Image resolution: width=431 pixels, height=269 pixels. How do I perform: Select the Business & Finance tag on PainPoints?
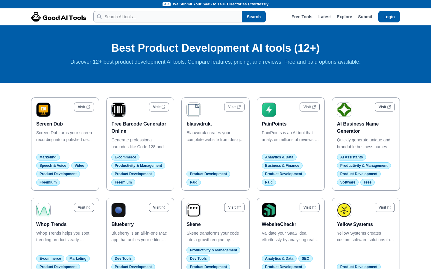[x=282, y=166]
